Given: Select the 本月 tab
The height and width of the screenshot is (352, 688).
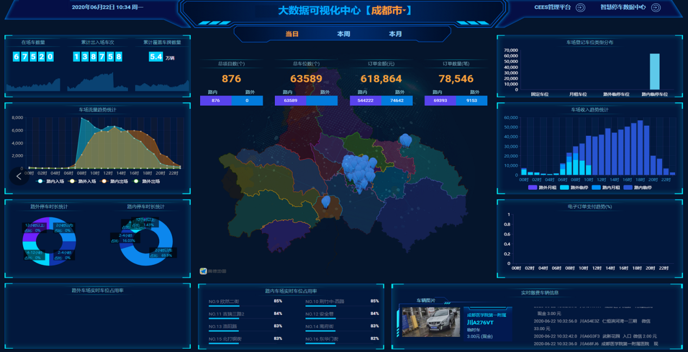Looking at the screenshot, I should [395, 34].
